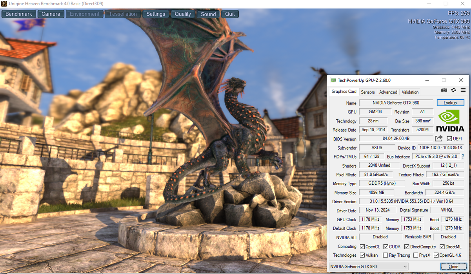The width and height of the screenshot is (471, 274).
Task: Open the Quality menu in Heaven
Action: pos(183,14)
